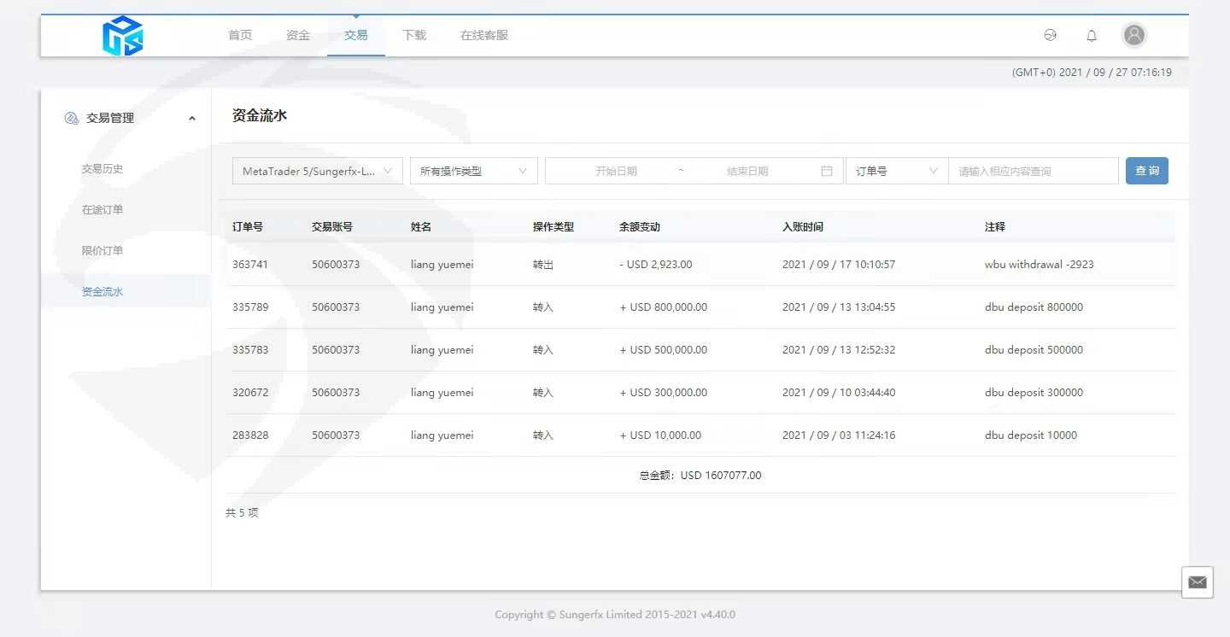This screenshot has width=1230, height=637.
Task: Click the dbu deposit 300000 note
Action: (1034, 393)
